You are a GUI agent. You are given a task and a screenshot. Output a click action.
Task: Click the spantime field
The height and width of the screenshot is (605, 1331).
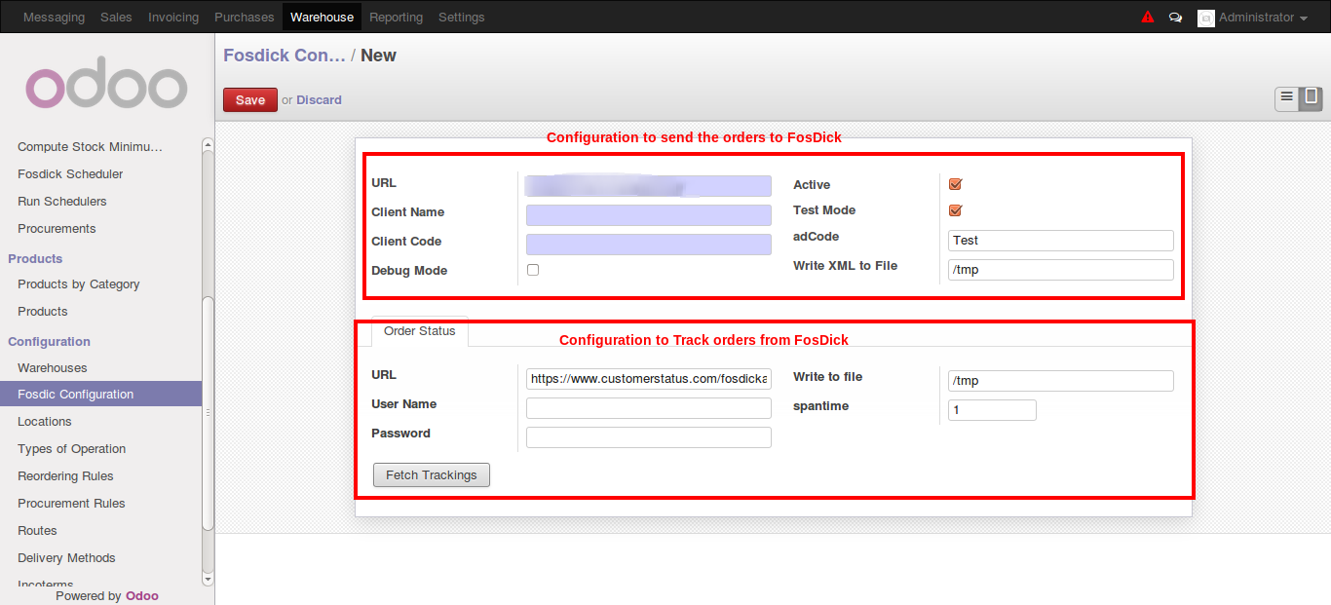992,410
